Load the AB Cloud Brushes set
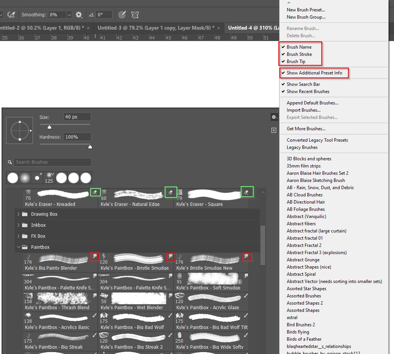Image resolution: width=394 pixels, height=354 pixels. (x=305, y=195)
